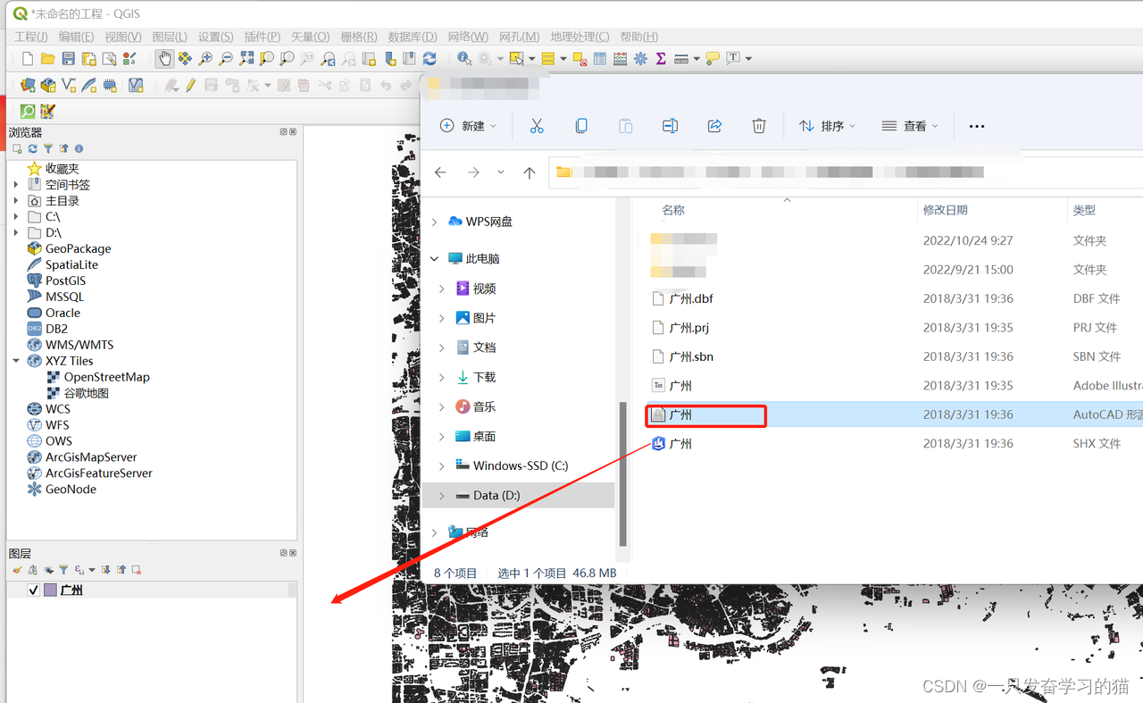1143x703 pixels.
Task: Expand the 空间书签 tree node
Action: (x=16, y=185)
